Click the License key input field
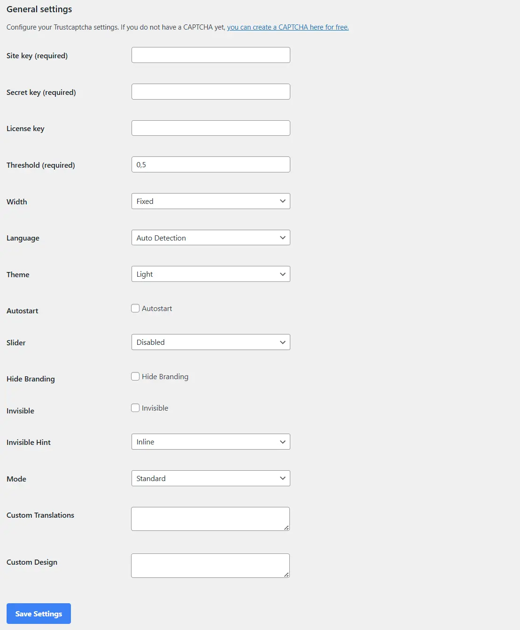Screen dimensions: 520x630 [x=210, y=128]
